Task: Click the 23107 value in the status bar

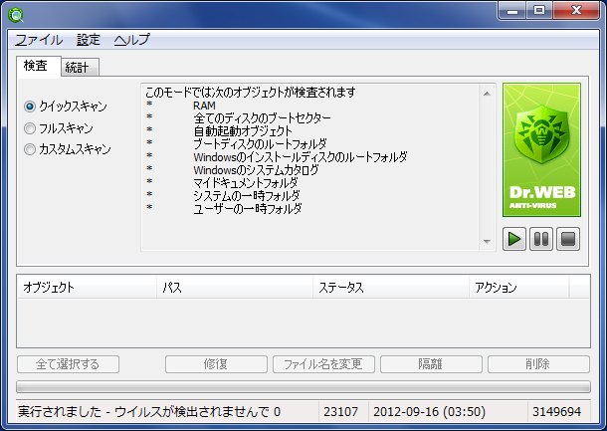Action: click(x=340, y=412)
